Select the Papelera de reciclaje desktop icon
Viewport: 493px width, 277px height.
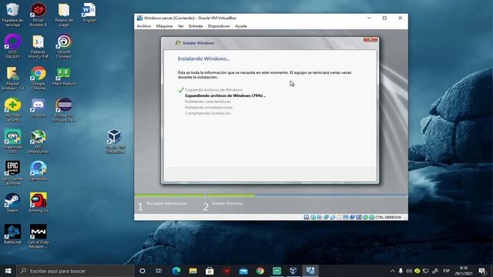(x=12, y=15)
